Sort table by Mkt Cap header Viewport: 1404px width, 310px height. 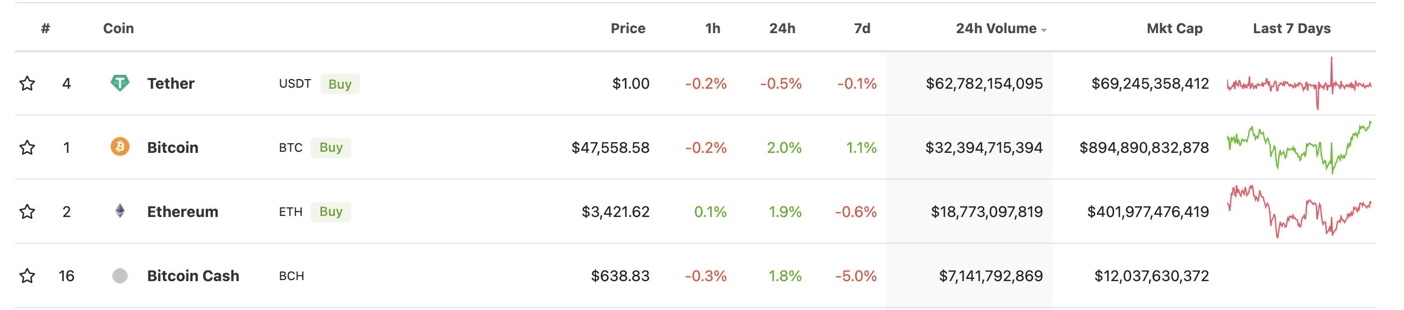1175,28
